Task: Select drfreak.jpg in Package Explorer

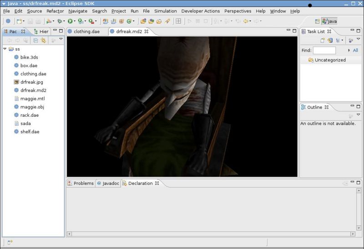Action: (x=31, y=82)
